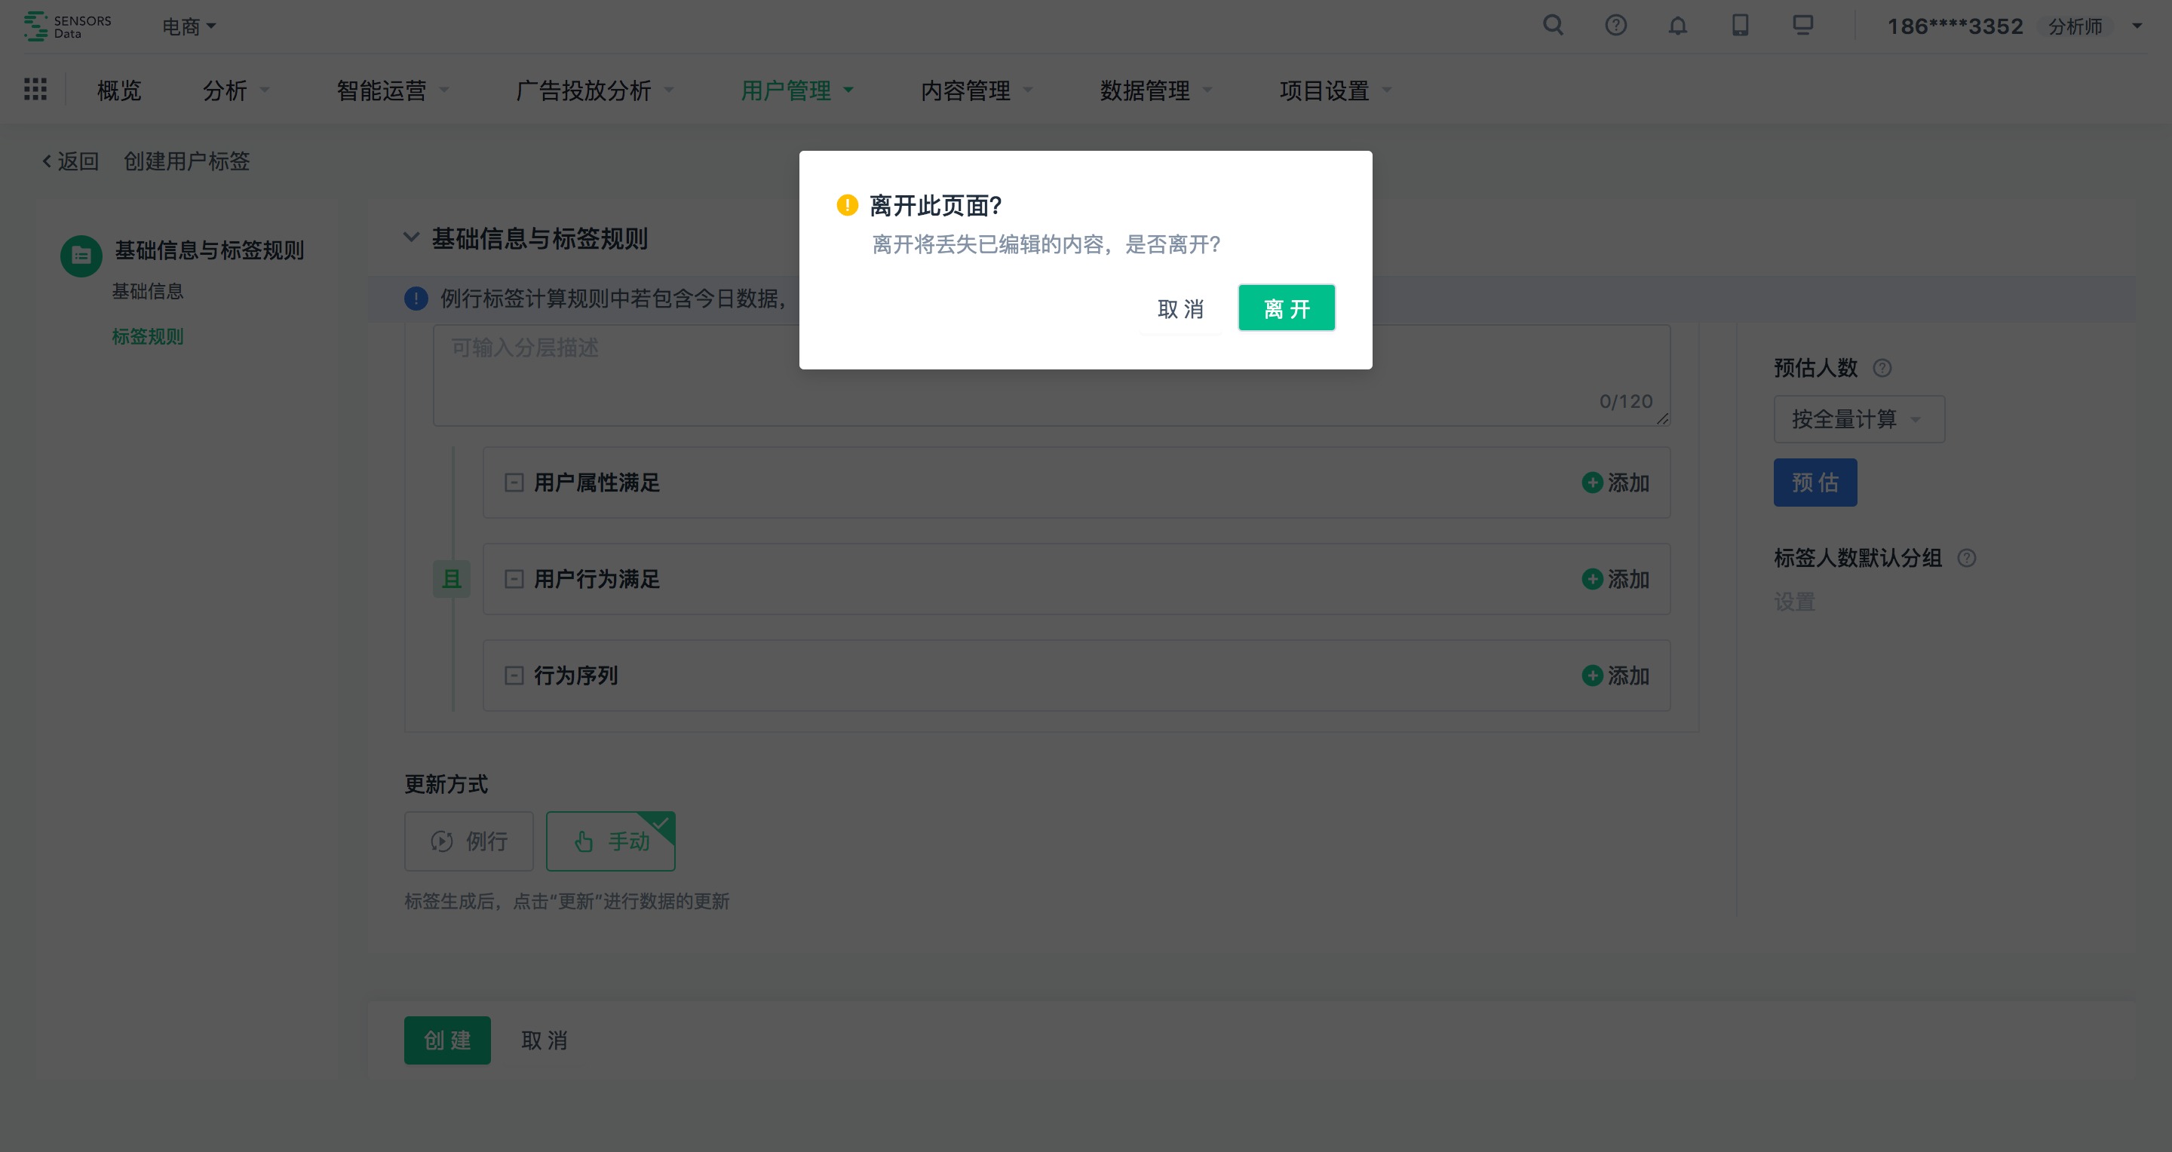Image resolution: width=2172 pixels, height=1152 pixels.
Task: Click the 返回 link
Action: (x=78, y=161)
